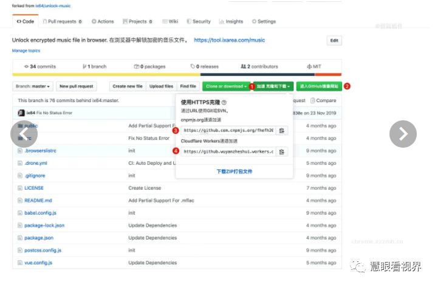
Task: Open the README.md file
Action: tap(38, 201)
